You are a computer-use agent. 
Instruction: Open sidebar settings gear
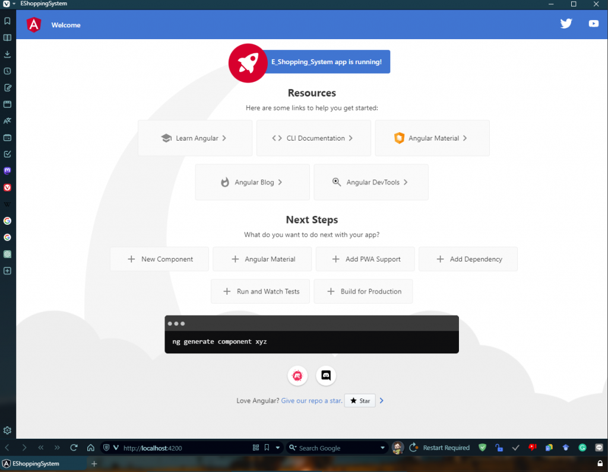7,430
